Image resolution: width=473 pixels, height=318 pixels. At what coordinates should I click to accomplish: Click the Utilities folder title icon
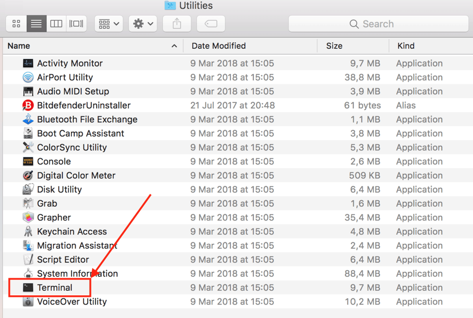[x=170, y=6]
